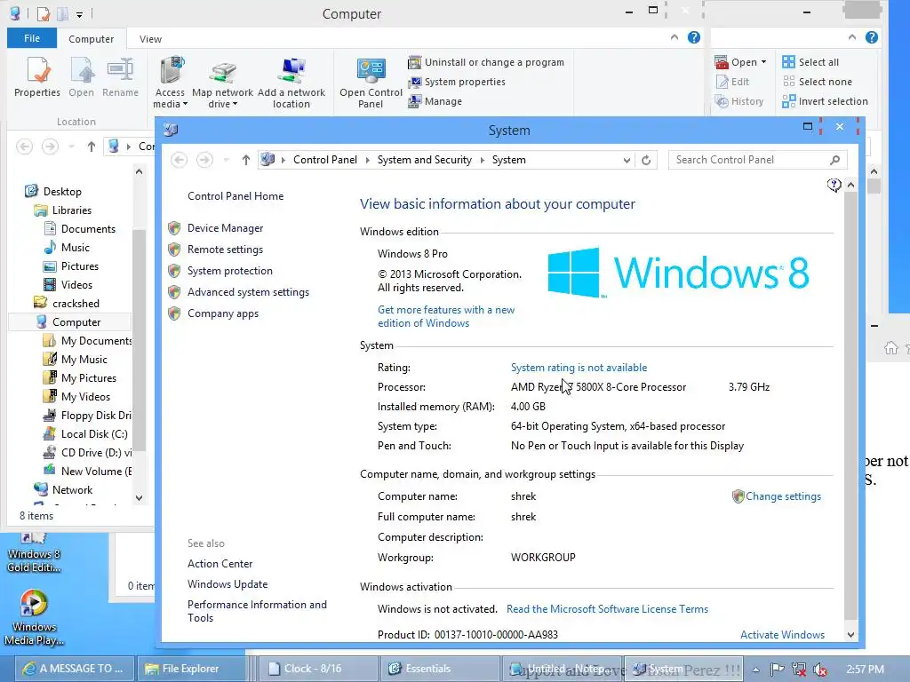Click Manage in the Computer ribbon
This screenshot has width=910, height=682.
pyautogui.click(x=435, y=101)
